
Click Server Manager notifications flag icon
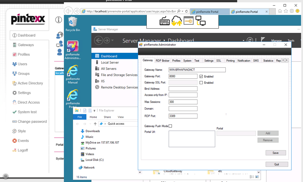pos(263,40)
